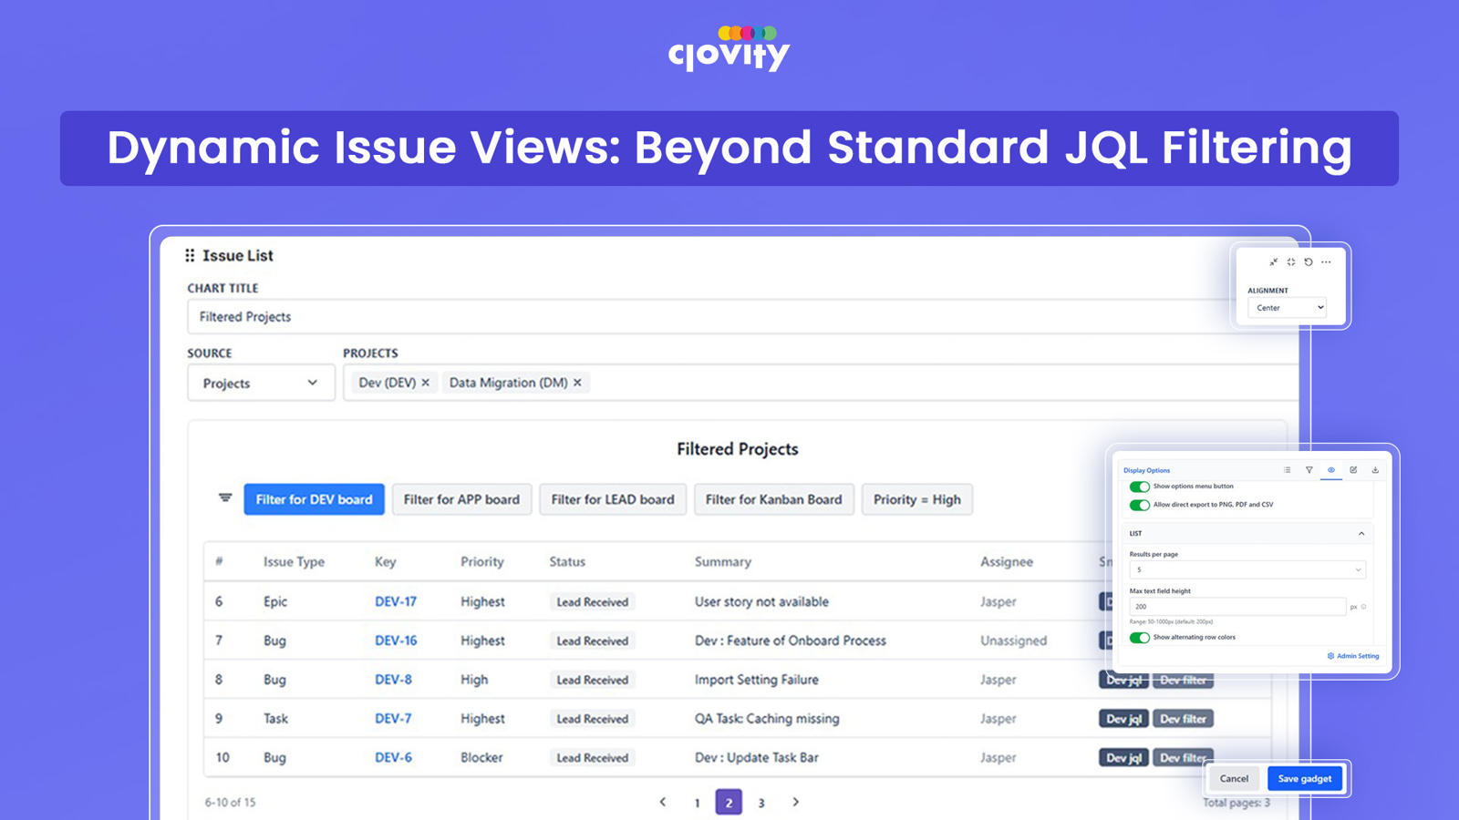
Task: Click the Issue Type column header
Action: coord(294,562)
